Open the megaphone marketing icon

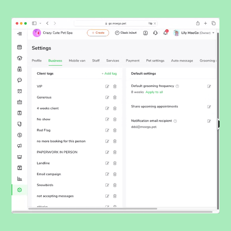tap(20, 146)
